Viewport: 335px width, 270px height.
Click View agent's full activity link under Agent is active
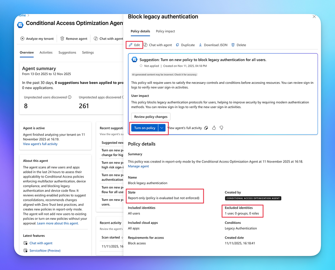coord(40,144)
